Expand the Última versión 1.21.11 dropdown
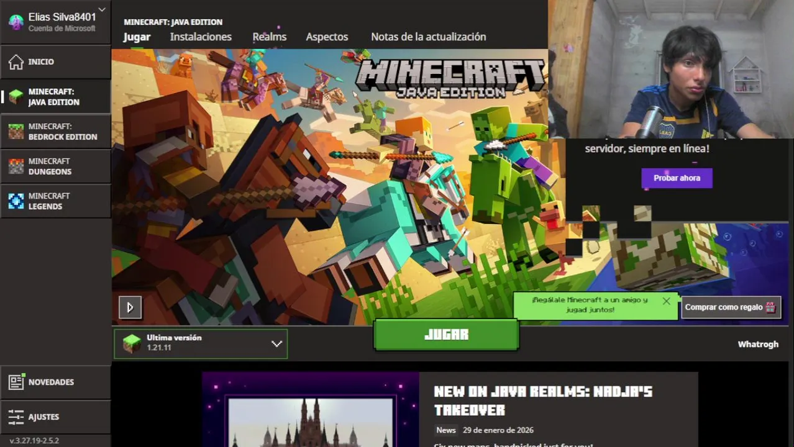Image resolution: width=794 pixels, height=447 pixels. tap(201, 343)
